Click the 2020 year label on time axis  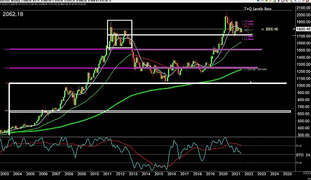(x=223, y=174)
